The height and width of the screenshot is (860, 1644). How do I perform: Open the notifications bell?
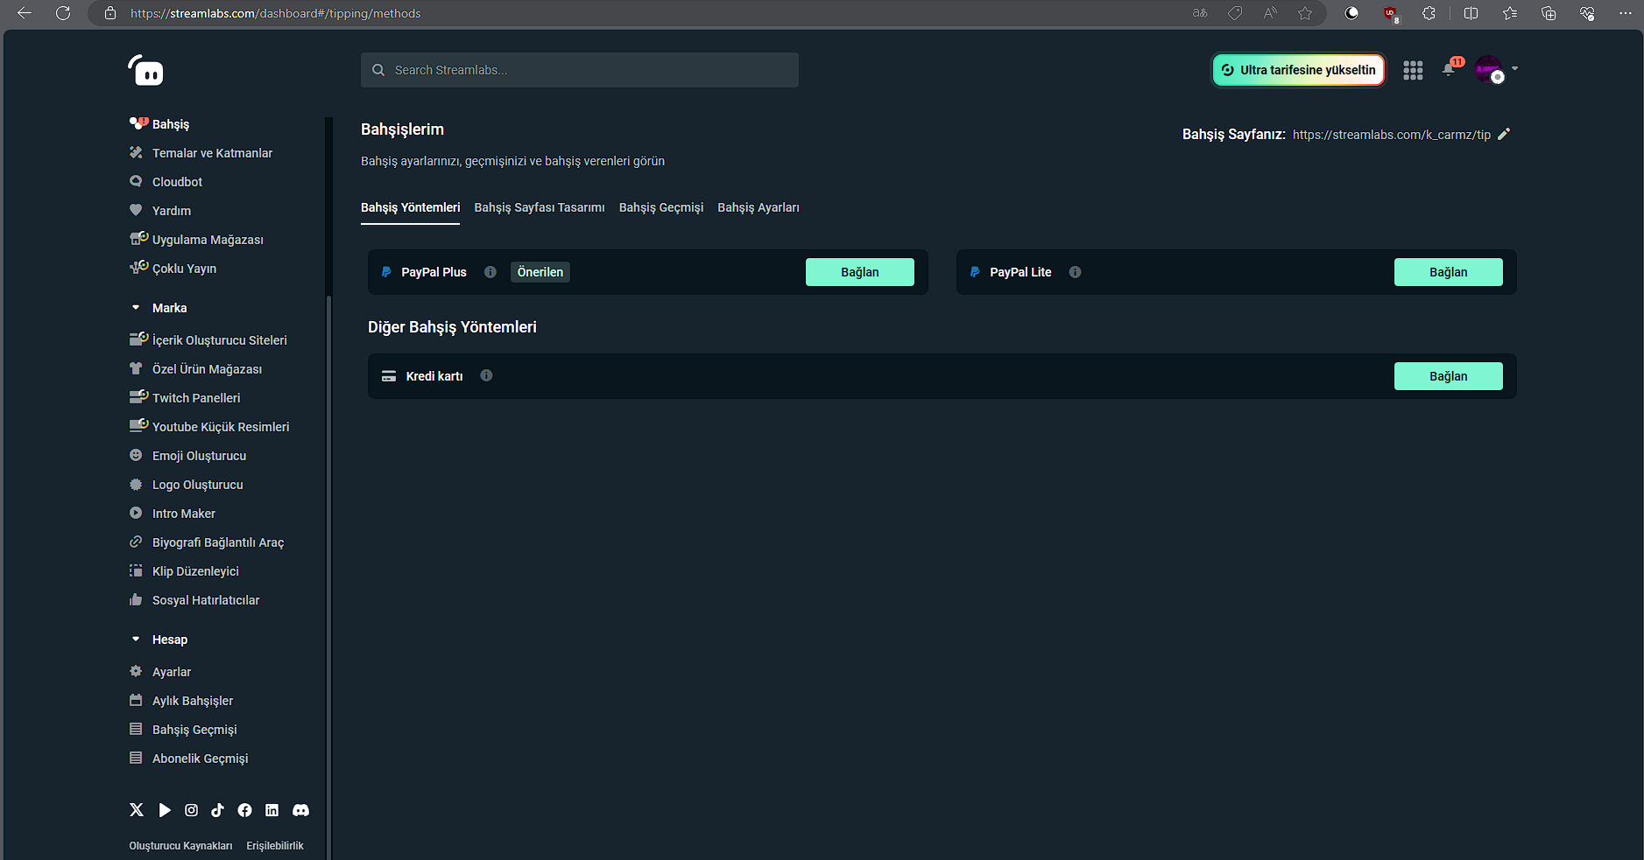[x=1449, y=70]
